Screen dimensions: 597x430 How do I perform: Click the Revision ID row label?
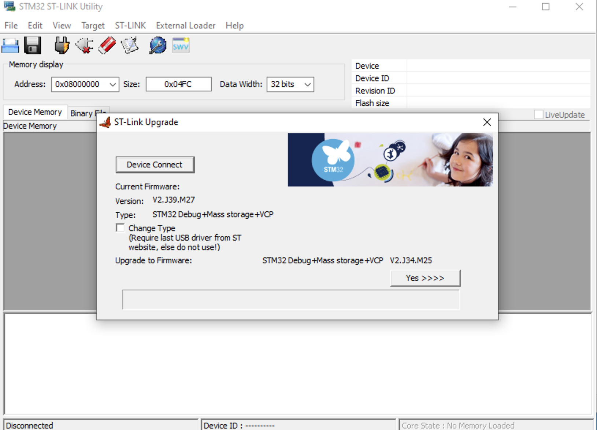pyautogui.click(x=375, y=91)
